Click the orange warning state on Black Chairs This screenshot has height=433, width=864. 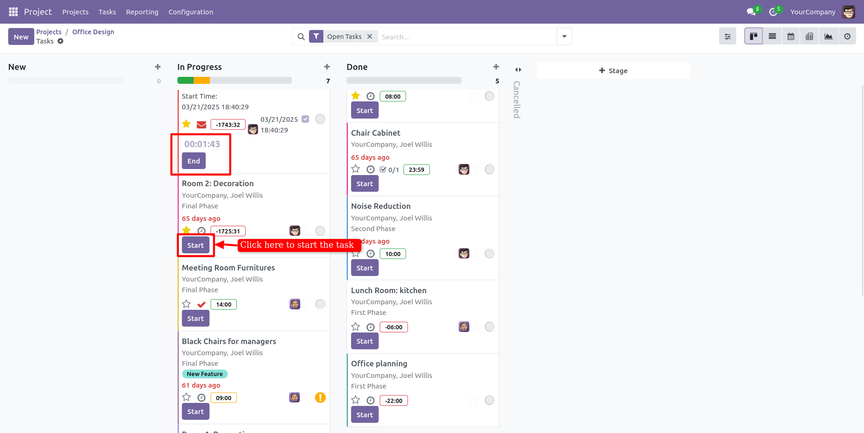[320, 397]
